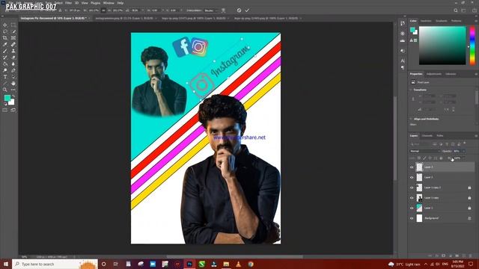Viewport: 479px width, 269px height.
Task: Open the Plugins menu
Action: point(95,3)
